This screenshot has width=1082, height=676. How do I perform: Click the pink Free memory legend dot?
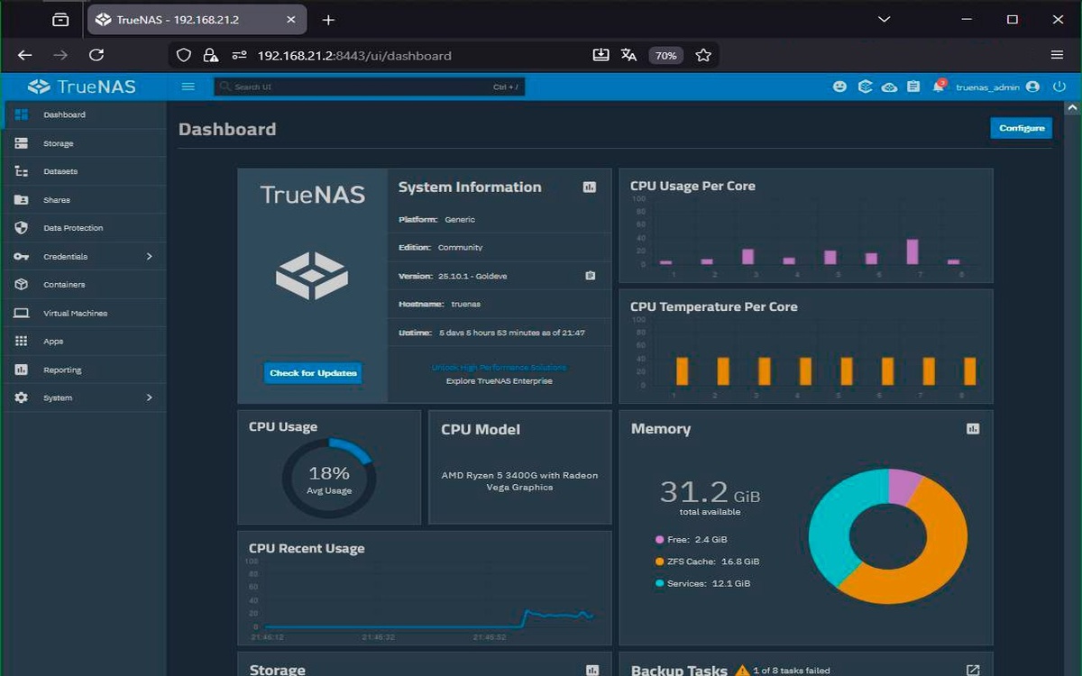tap(659, 540)
